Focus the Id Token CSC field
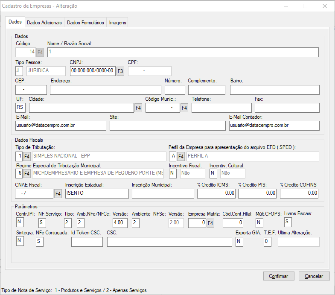The height and width of the screenshot is (295, 335). click(x=87, y=242)
